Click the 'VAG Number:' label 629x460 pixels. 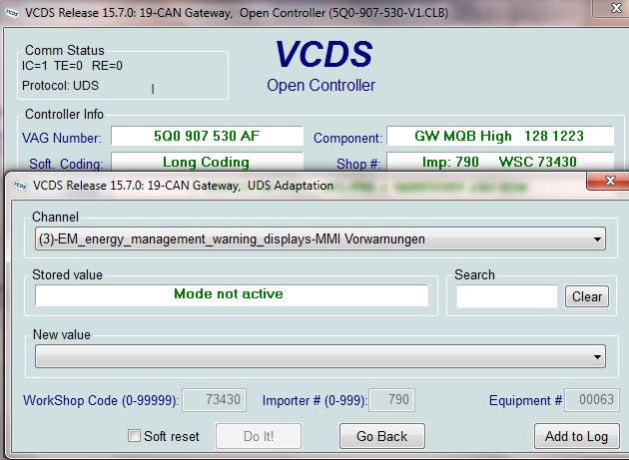tap(61, 138)
